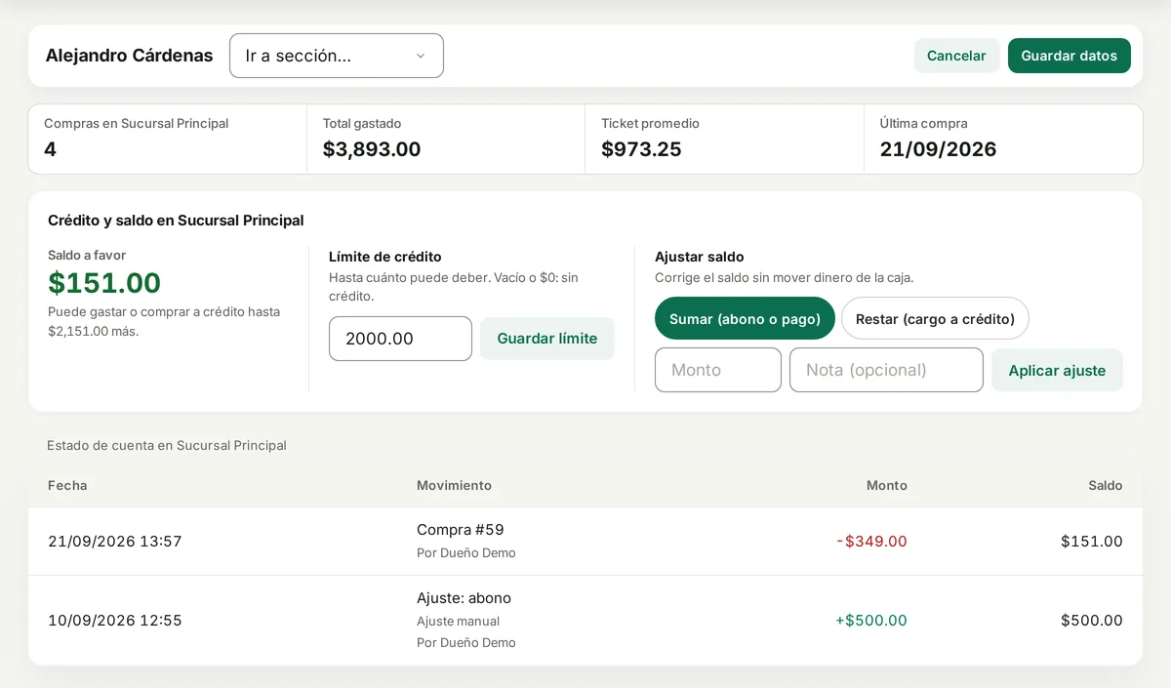Click the 'Crédito y saldo en Sucursal Principal' heading

[x=176, y=221]
